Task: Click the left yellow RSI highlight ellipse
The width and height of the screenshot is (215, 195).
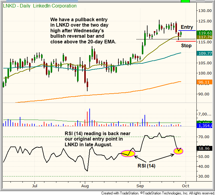Action: [128, 153]
